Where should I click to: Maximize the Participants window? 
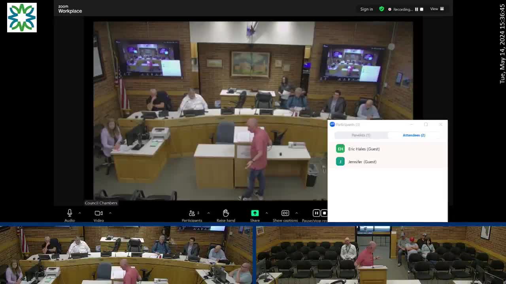[x=426, y=125]
